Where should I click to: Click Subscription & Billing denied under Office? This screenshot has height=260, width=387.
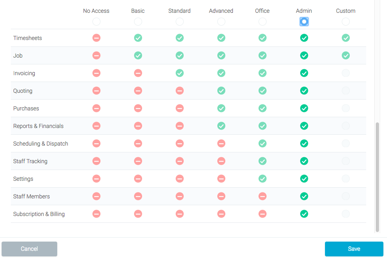click(x=263, y=214)
